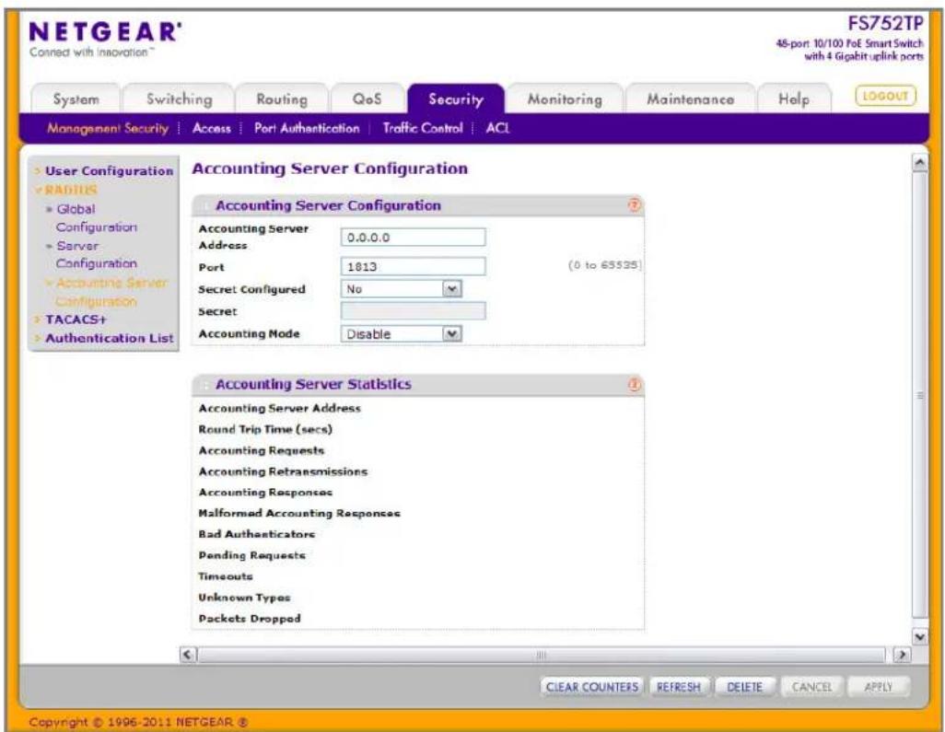Go to the Monitoring tab
The width and height of the screenshot is (945, 732).
(565, 99)
